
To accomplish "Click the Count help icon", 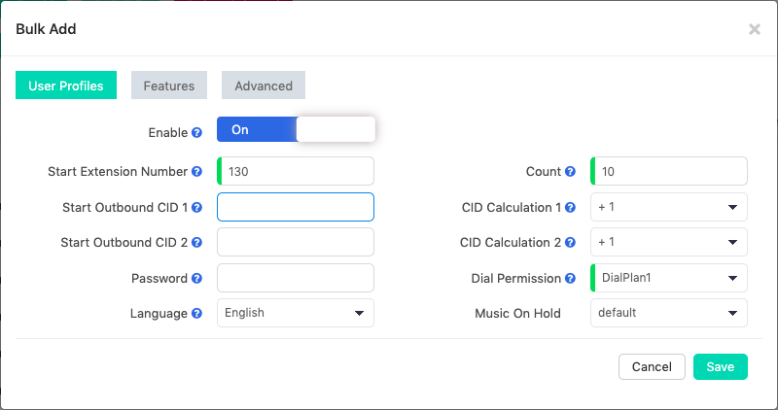I will [x=570, y=172].
